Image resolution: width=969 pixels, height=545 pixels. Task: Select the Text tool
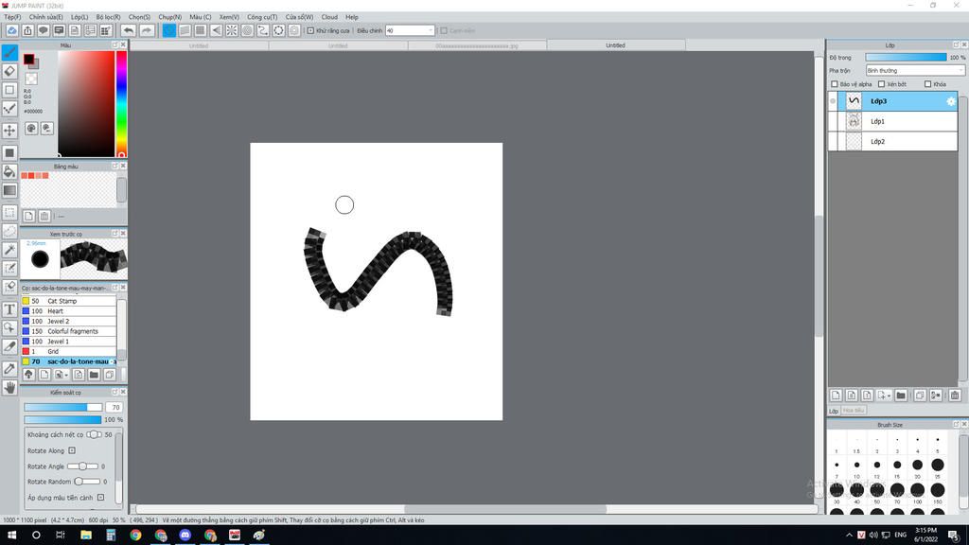pos(9,309)
